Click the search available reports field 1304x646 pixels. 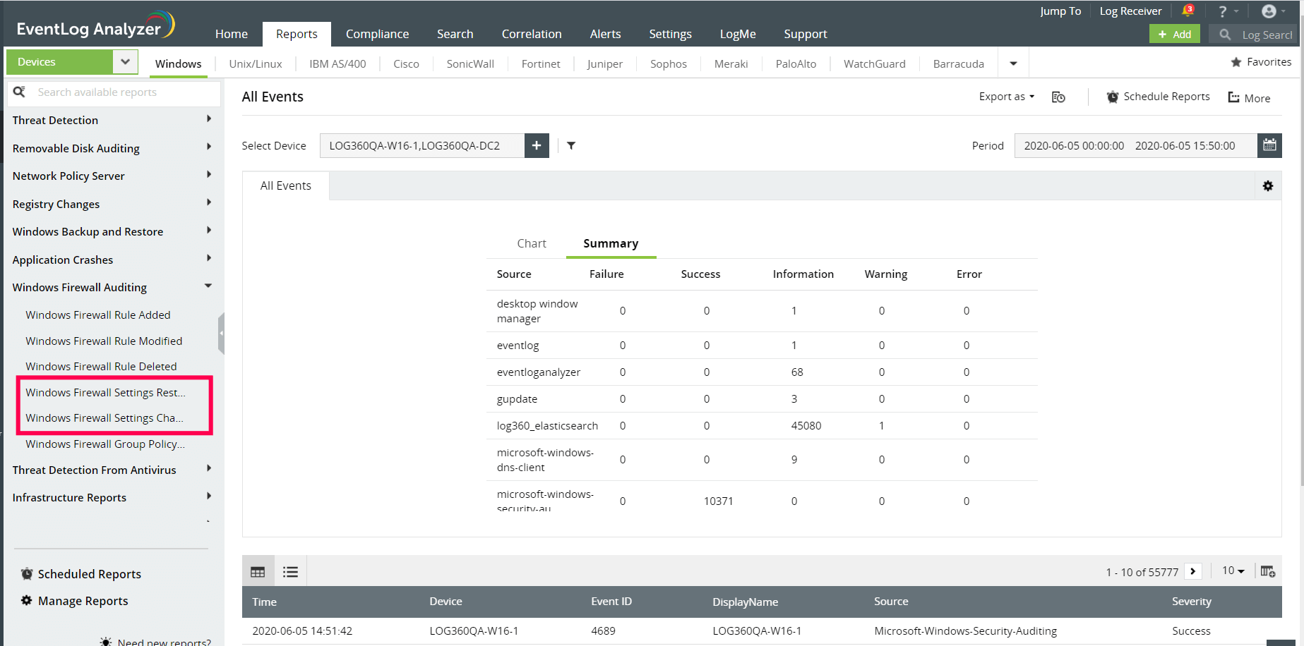pos(113,92)
